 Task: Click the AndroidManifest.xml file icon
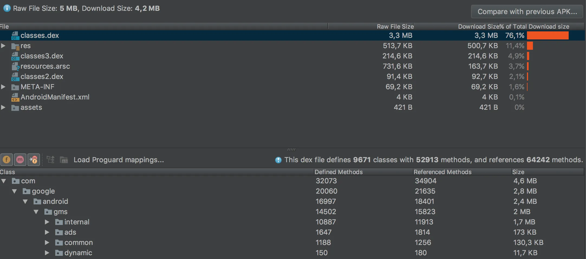coord(15,97)
